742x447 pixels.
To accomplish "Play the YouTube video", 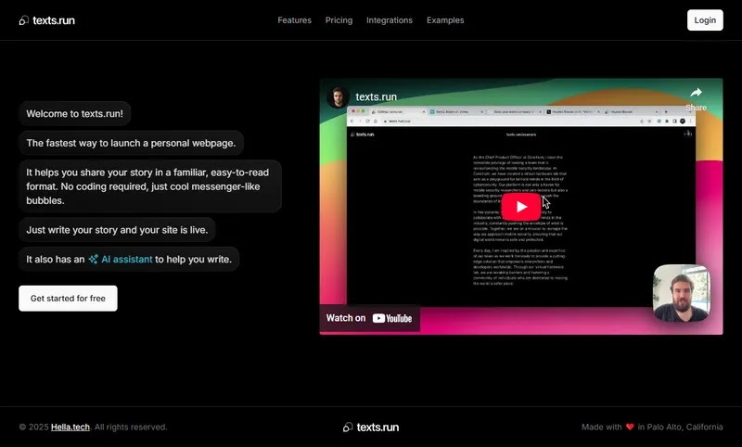I will click(x=521, y=207).
